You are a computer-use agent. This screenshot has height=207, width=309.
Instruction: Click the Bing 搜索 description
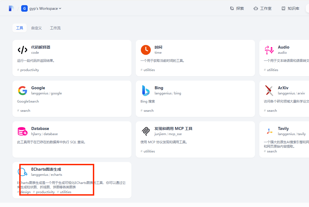(x=148, y=101)
